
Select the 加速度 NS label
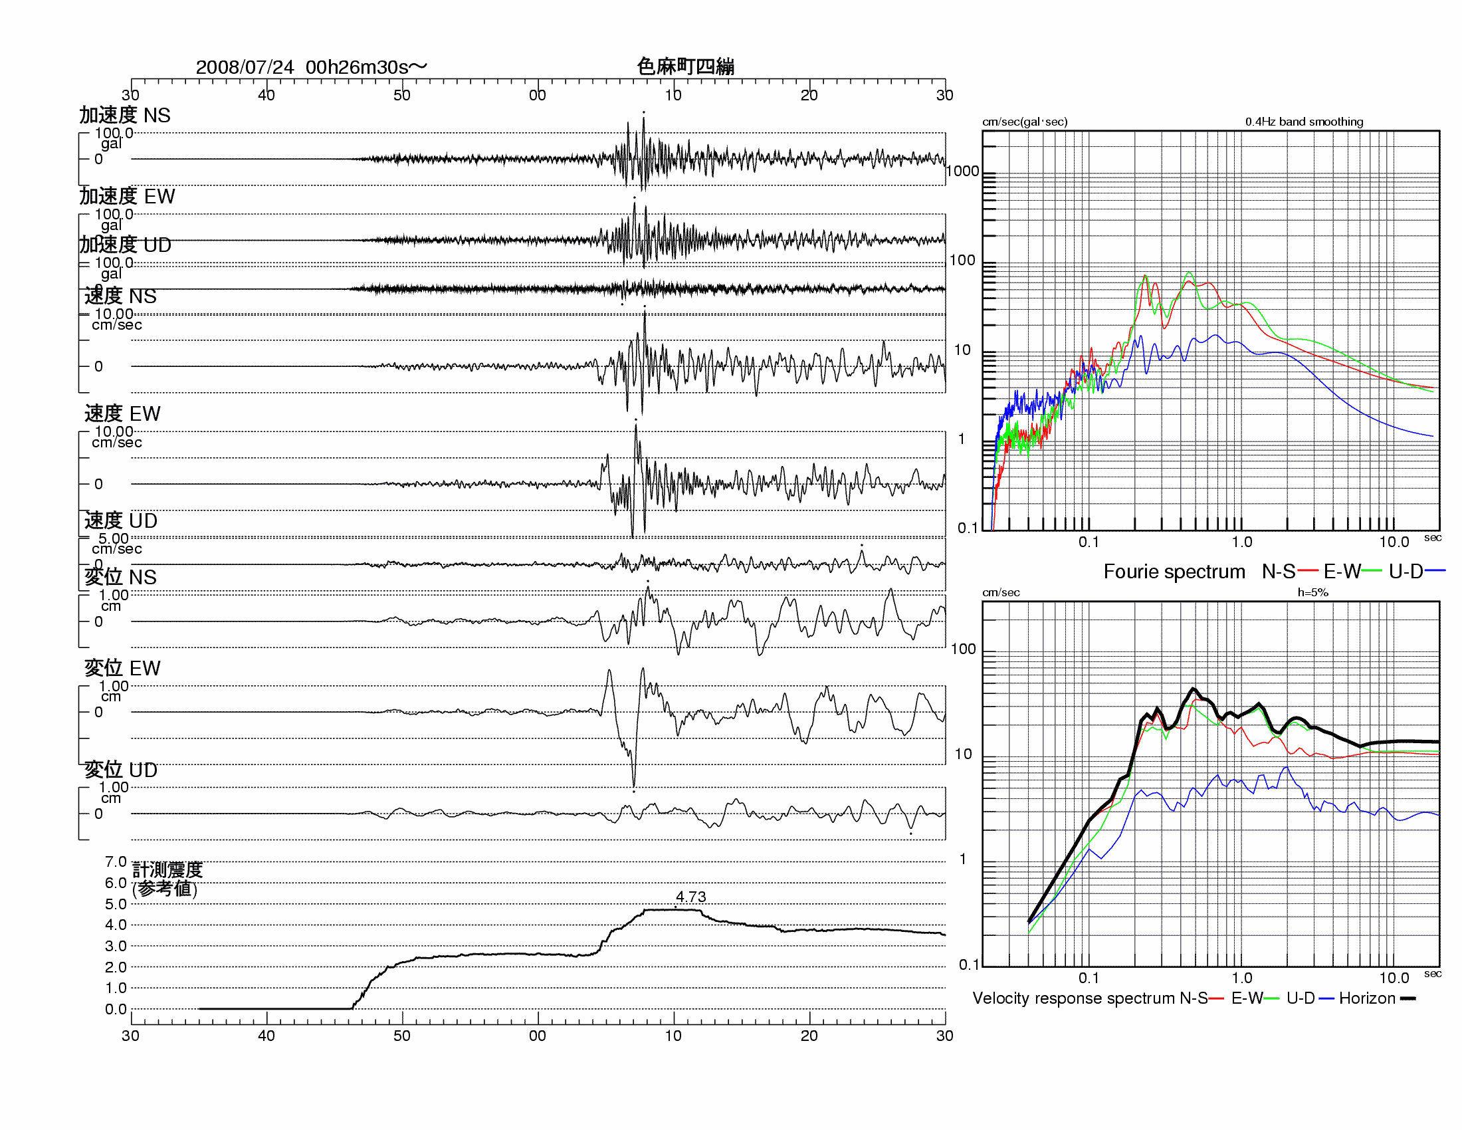[125, 115]
